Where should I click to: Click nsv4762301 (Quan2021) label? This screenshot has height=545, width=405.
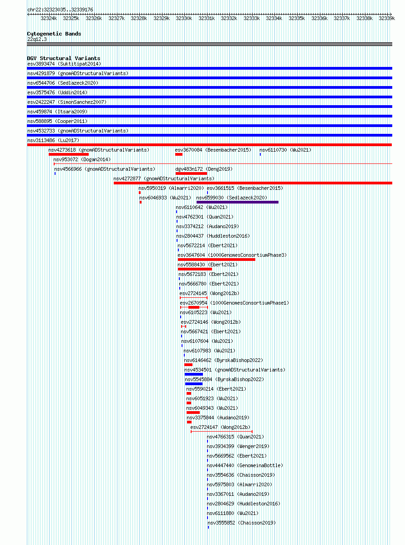click(205, 217)
